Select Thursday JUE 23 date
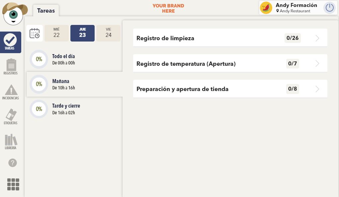 pos(82,33)
